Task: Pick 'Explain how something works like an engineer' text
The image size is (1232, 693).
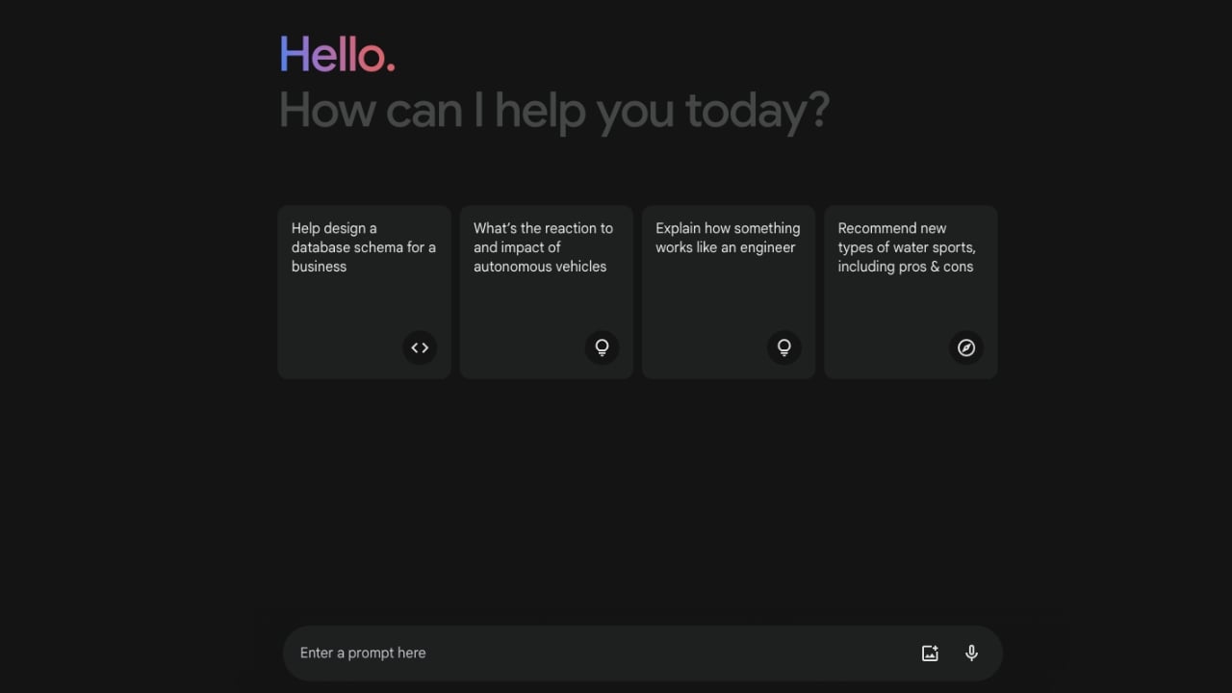Action: pos(728,238)
